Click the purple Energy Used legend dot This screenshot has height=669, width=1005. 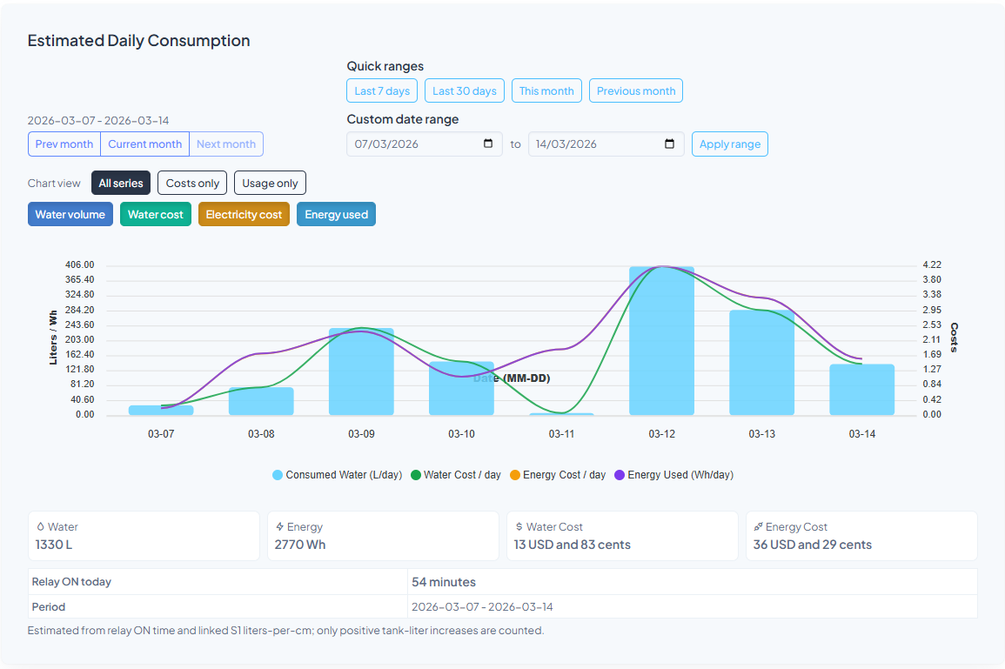(620, 475)
